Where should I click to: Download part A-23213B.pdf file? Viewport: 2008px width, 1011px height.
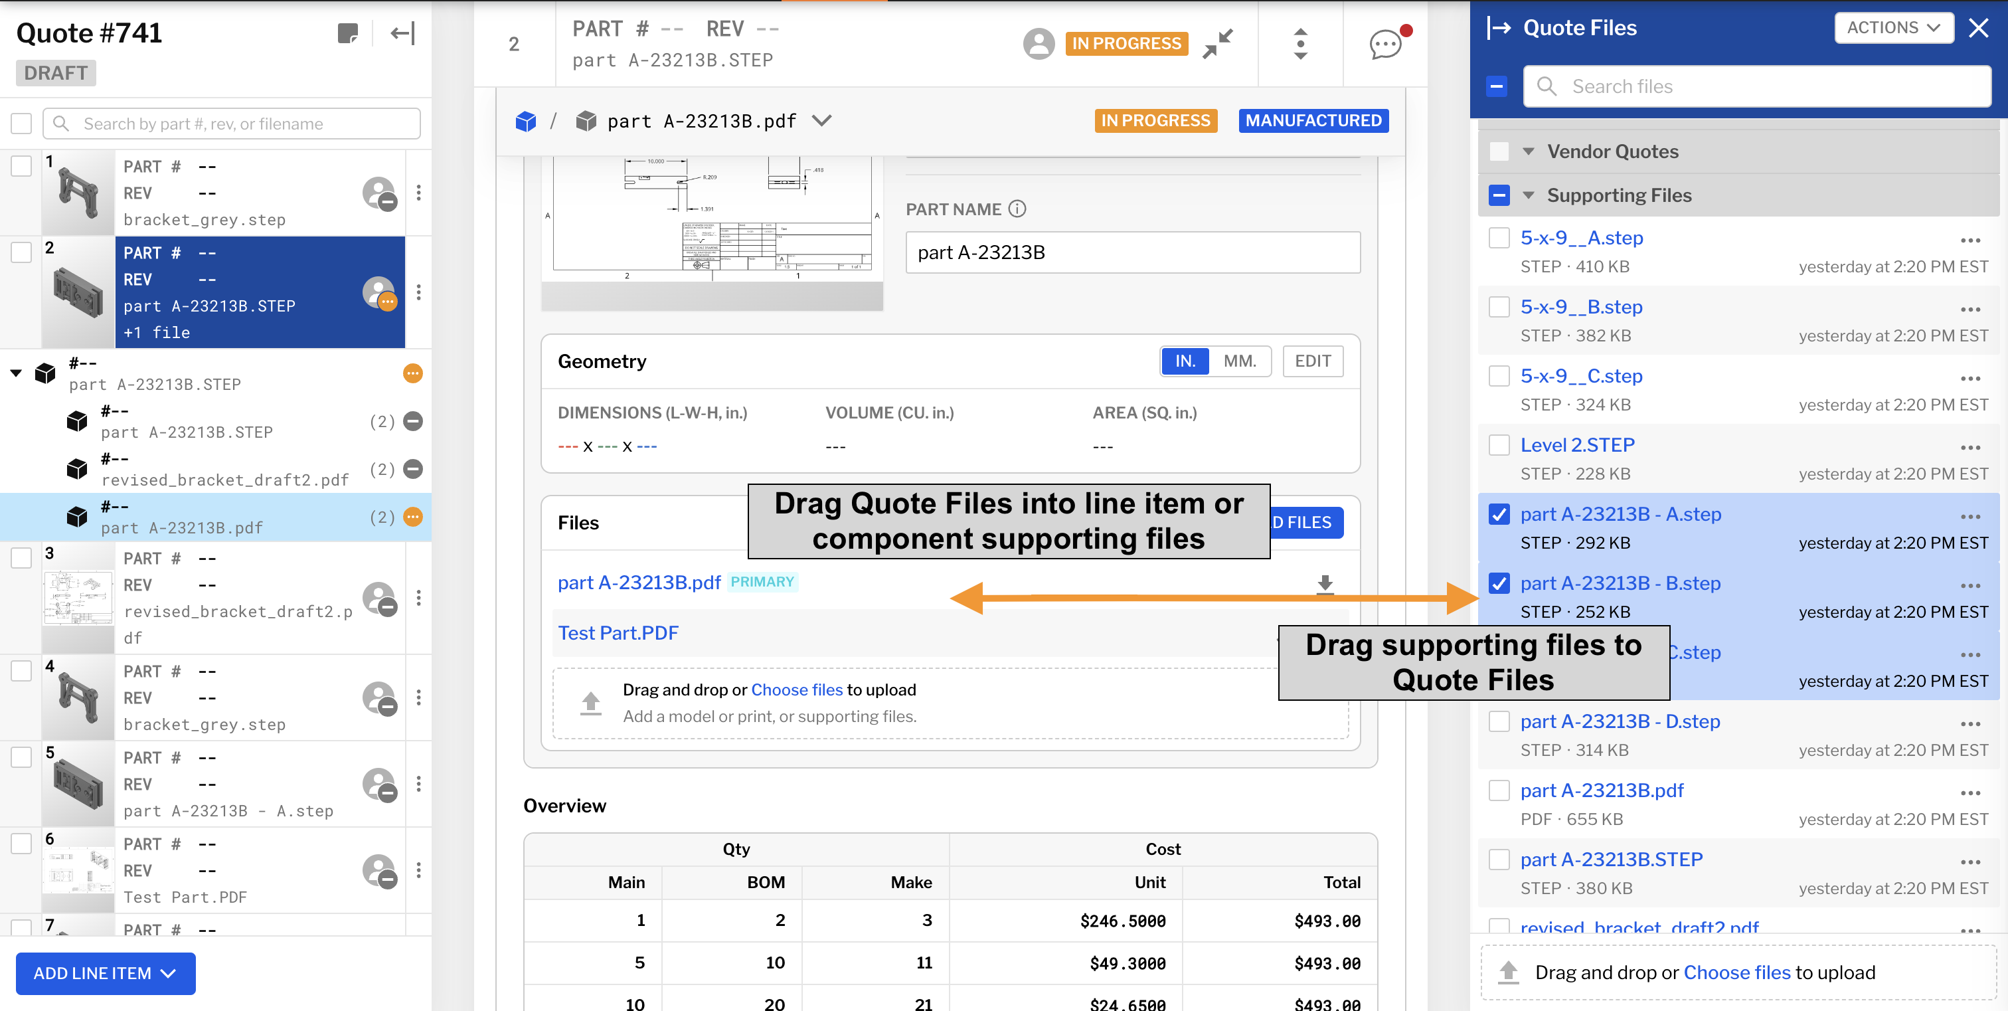point(1324,583)
